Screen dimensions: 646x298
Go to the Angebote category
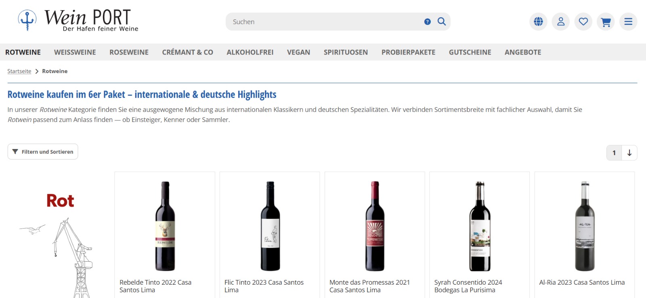(x=523, y=52)
